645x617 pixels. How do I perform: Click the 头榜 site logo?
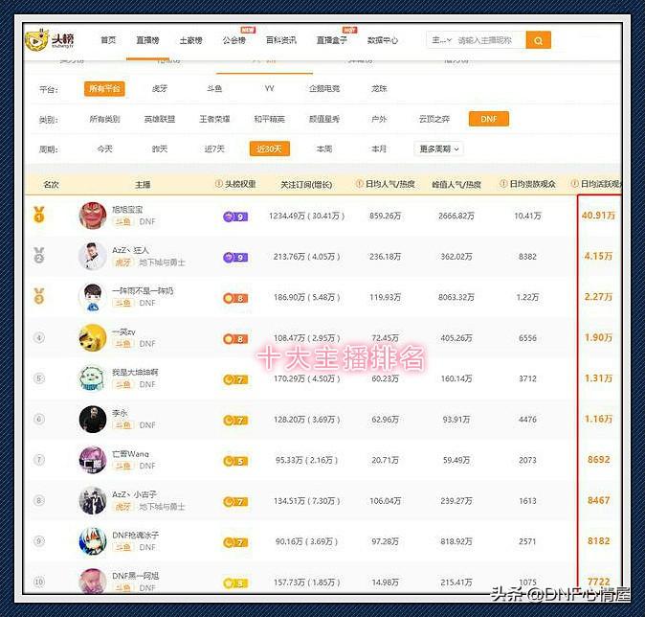pos(50,40)
